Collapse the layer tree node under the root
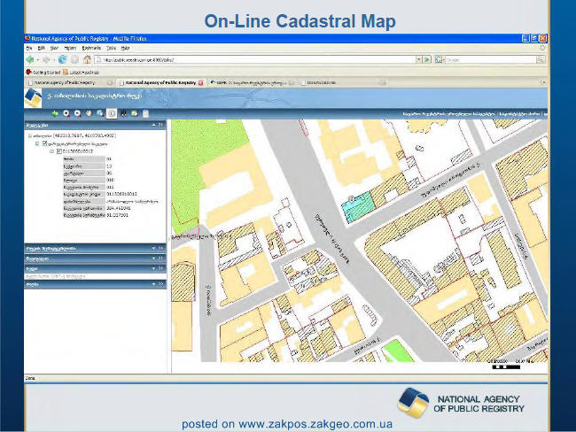The width and height of the screenshot is (576, 432). pos(37,143)
